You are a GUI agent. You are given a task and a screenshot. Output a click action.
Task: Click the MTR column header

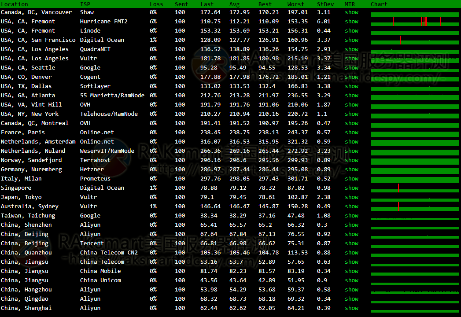[x=350, y=4]
